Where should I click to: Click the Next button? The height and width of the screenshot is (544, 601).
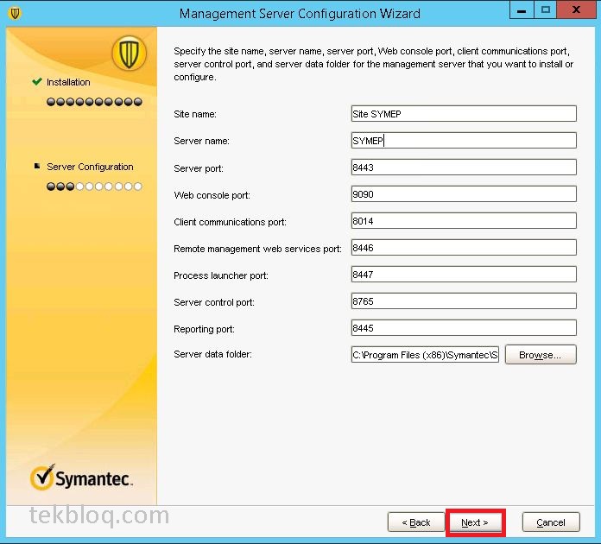click(475, 522)
